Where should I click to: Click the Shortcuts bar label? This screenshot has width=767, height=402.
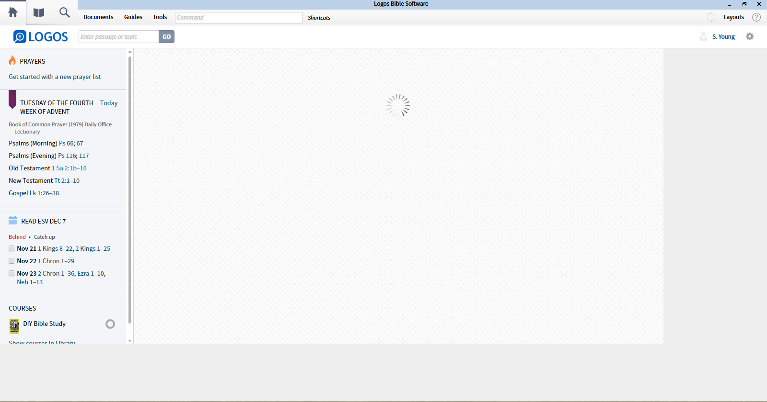[319, 18]
